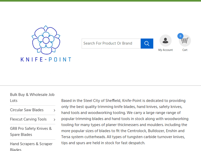201x151 pixels.
Task: Click the paragraph starting 'Based in the Steel City'
Action: (125, 121)
